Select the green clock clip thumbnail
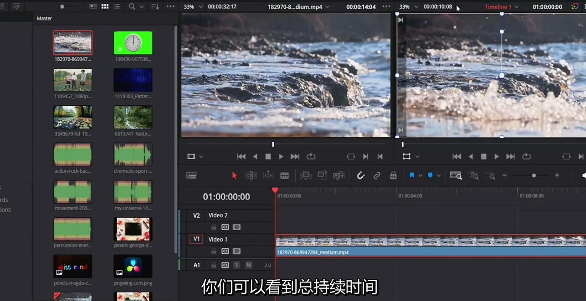586x301 pixels. click(x=133, y=43)
